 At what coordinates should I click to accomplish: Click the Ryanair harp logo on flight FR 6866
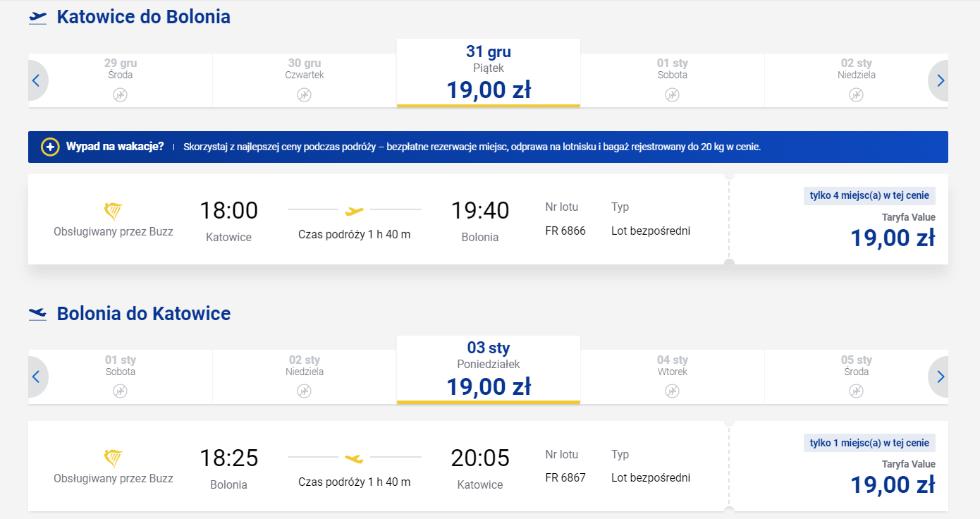pyautogui.click(x=114, y=212)
